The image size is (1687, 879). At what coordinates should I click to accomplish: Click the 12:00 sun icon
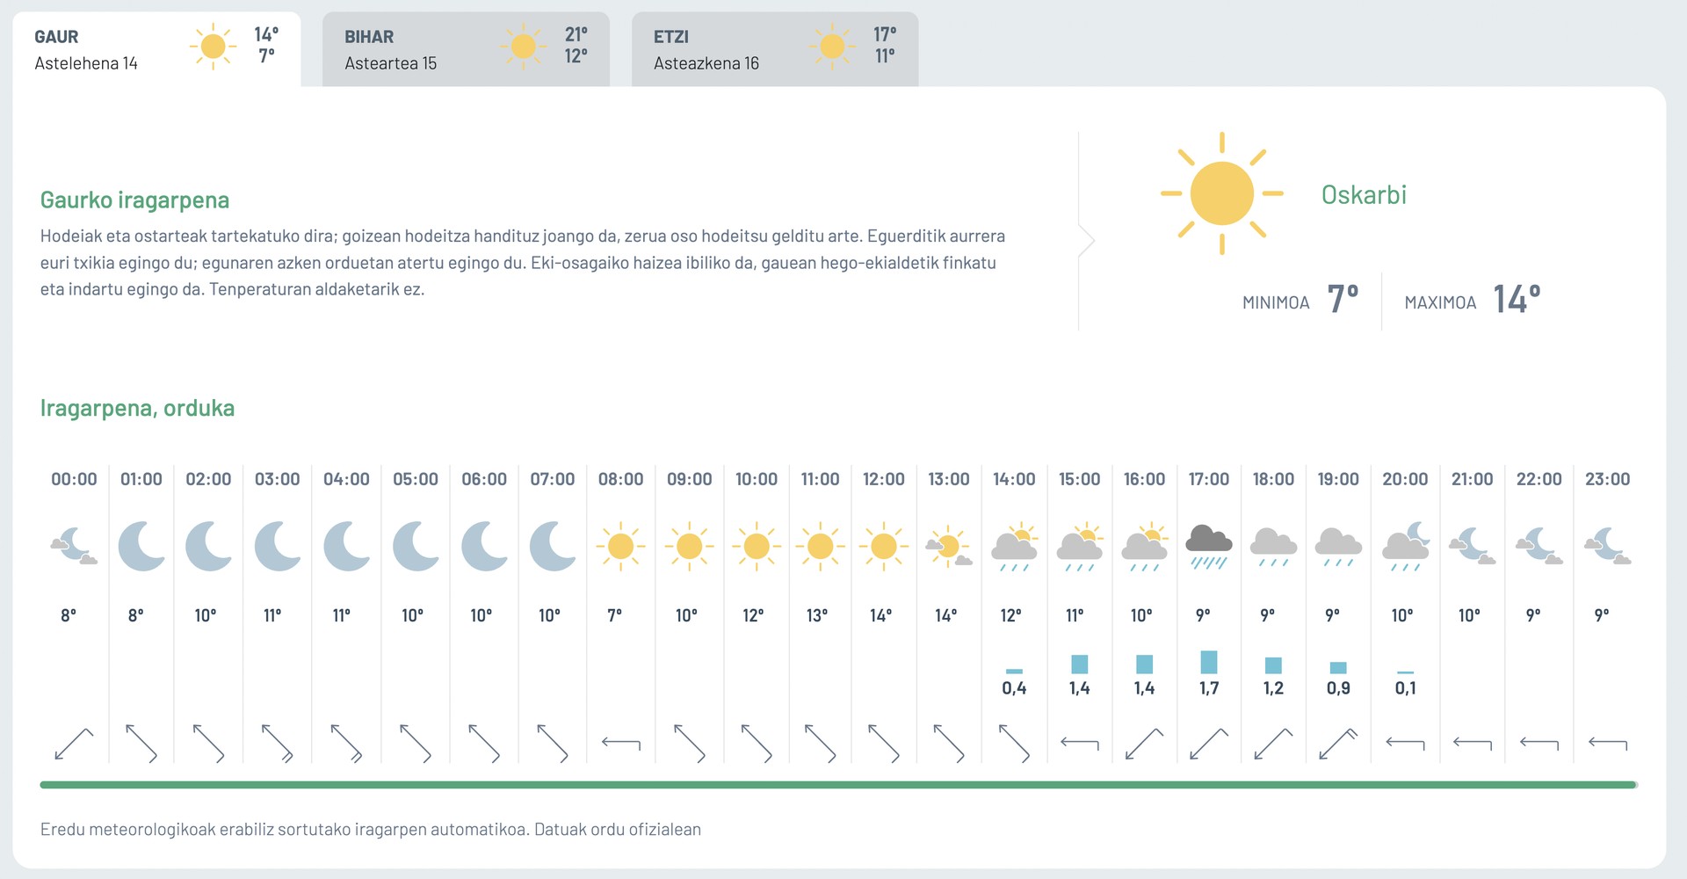(883, 547)
